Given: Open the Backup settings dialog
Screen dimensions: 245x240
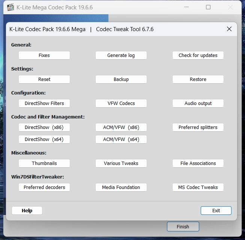Looking at the screenshot, I should pyautogui.click(x=121, y=79).
